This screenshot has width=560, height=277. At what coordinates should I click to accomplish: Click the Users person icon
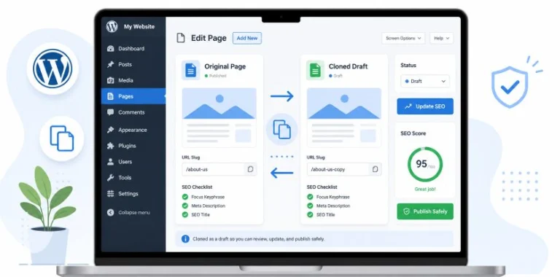110,162
